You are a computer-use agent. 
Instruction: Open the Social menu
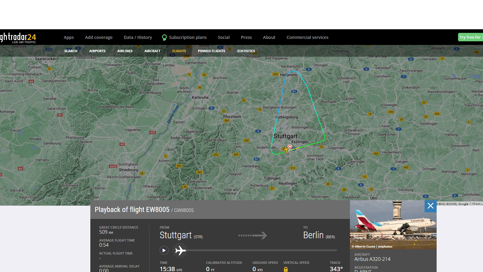[x=224, y=37]
